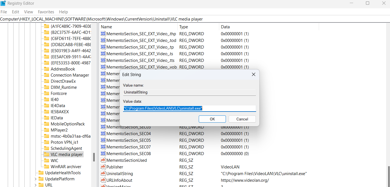Click the Value name field
Viewport: 390px width, 187px height.
[190, 92]
